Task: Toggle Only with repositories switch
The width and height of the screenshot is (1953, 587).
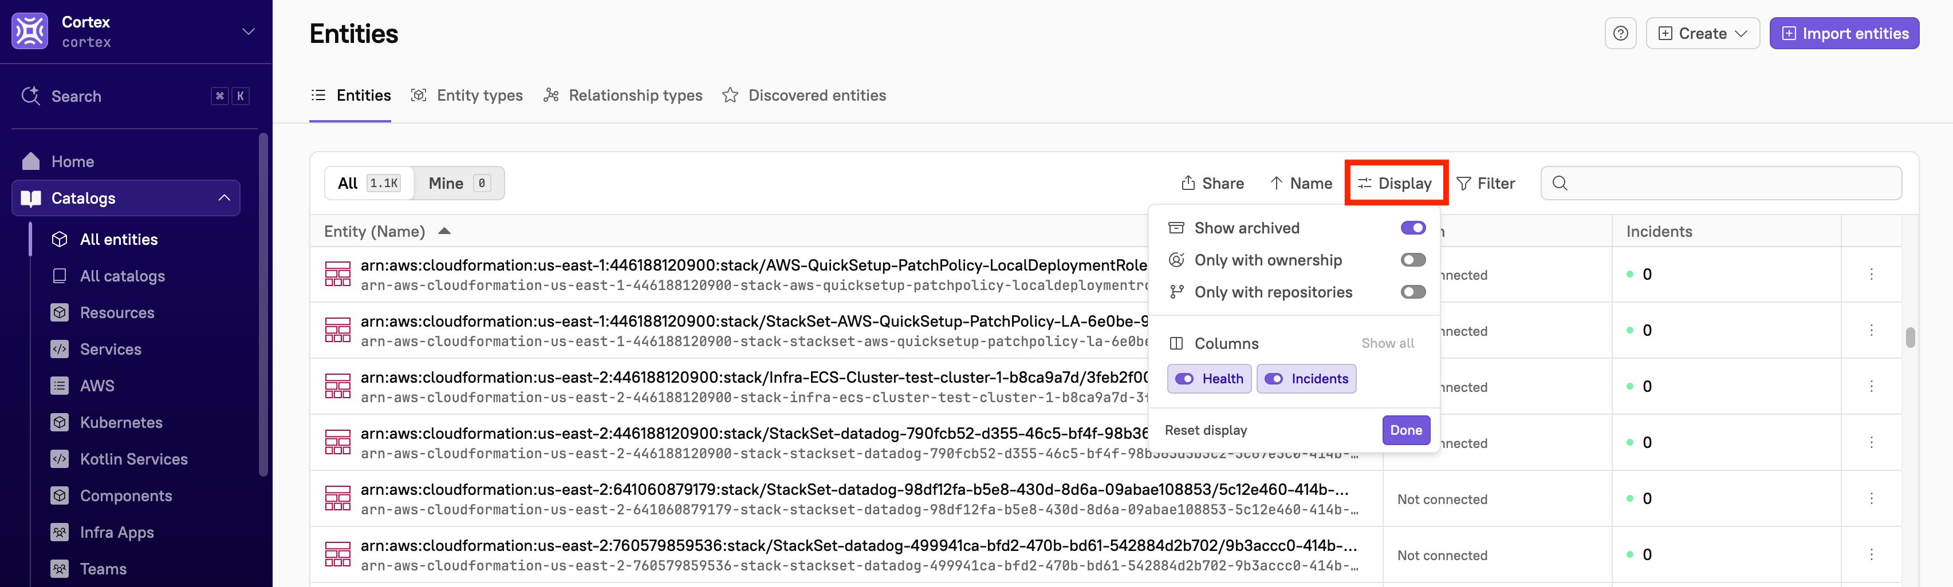Action: click(x=1413, y=292)
